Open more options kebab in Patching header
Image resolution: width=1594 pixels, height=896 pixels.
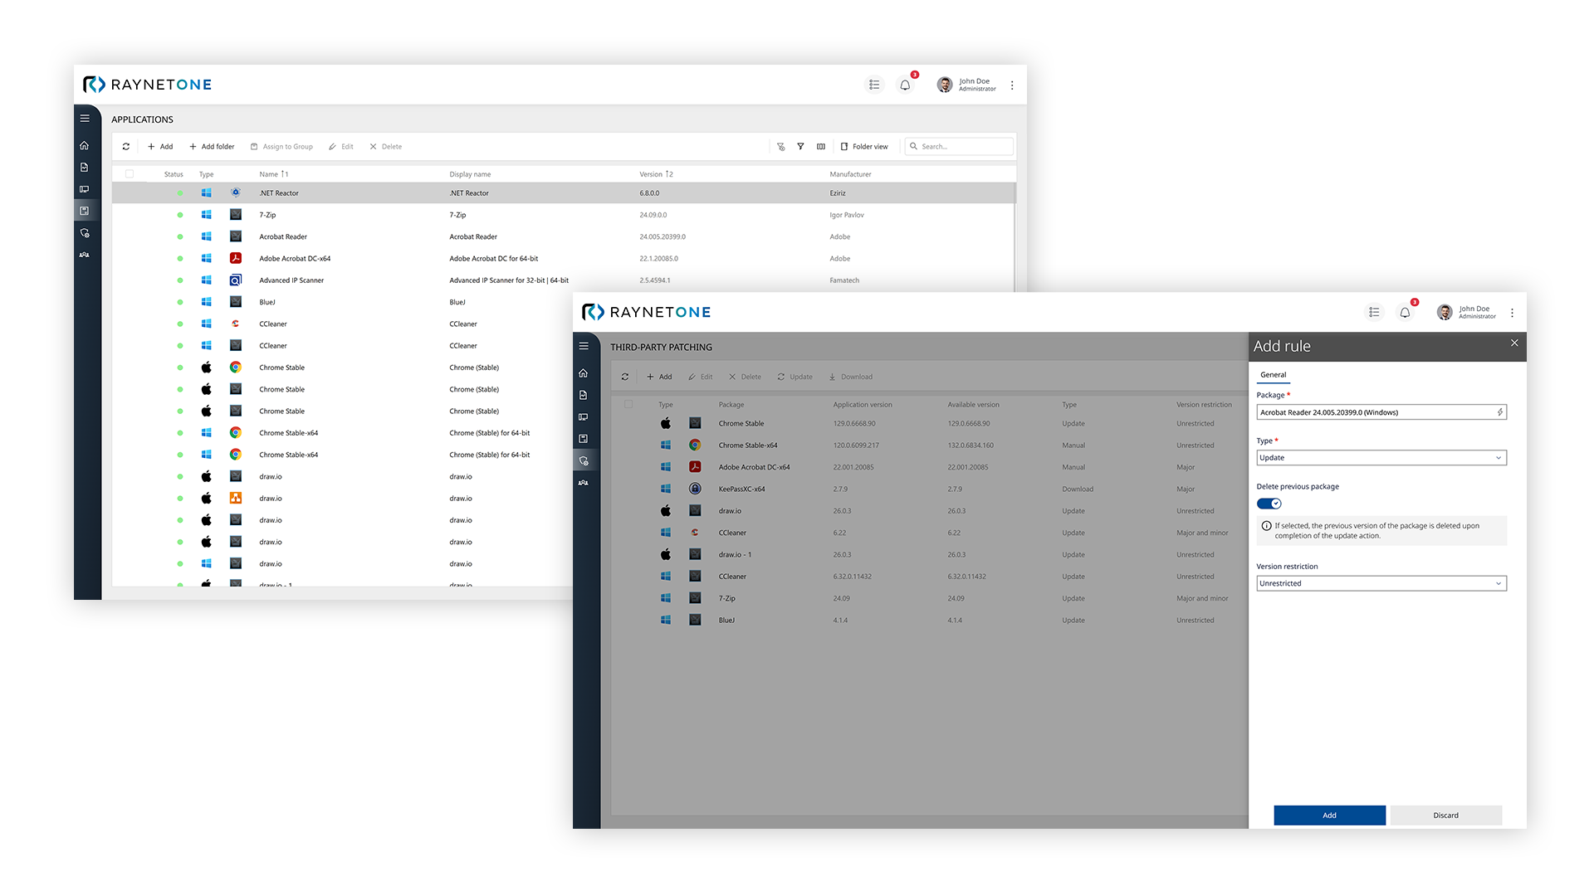(1512, 313)
